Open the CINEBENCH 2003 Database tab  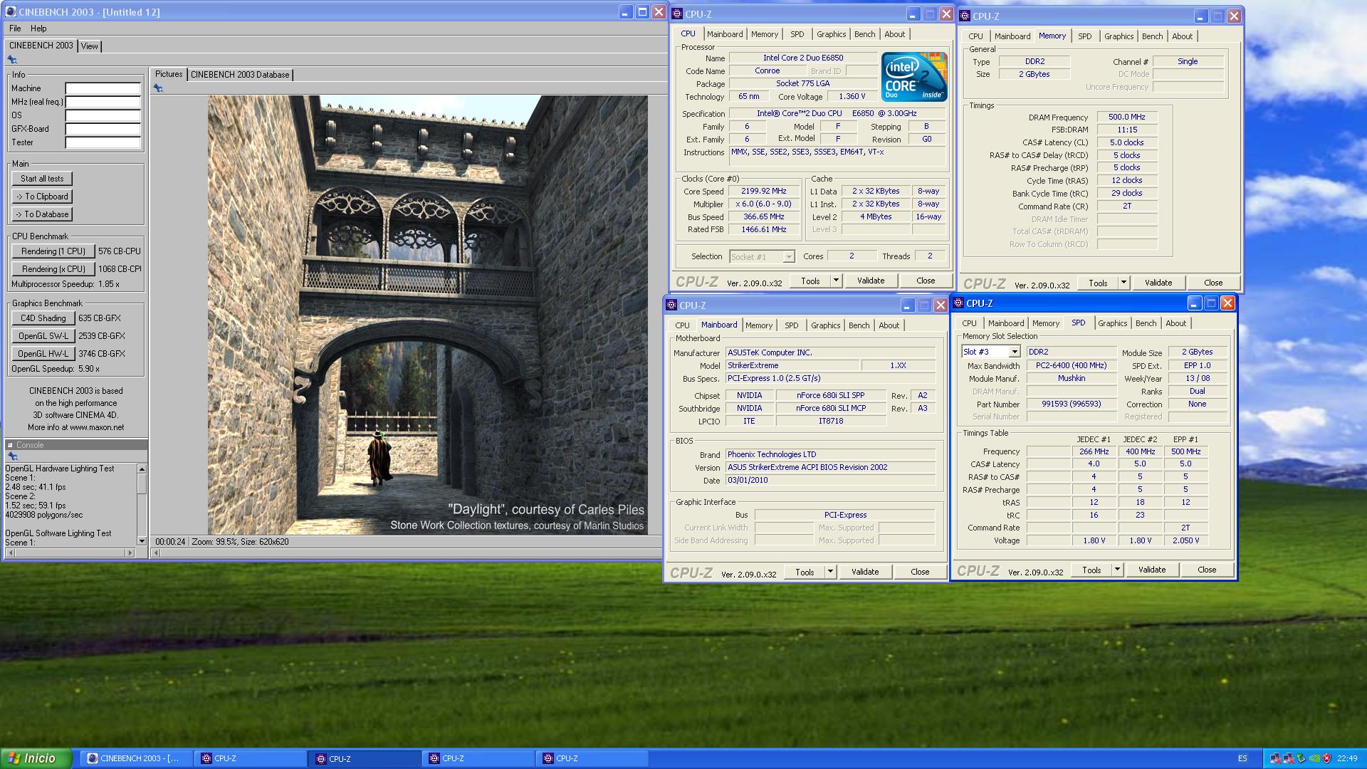pos(240,75)
